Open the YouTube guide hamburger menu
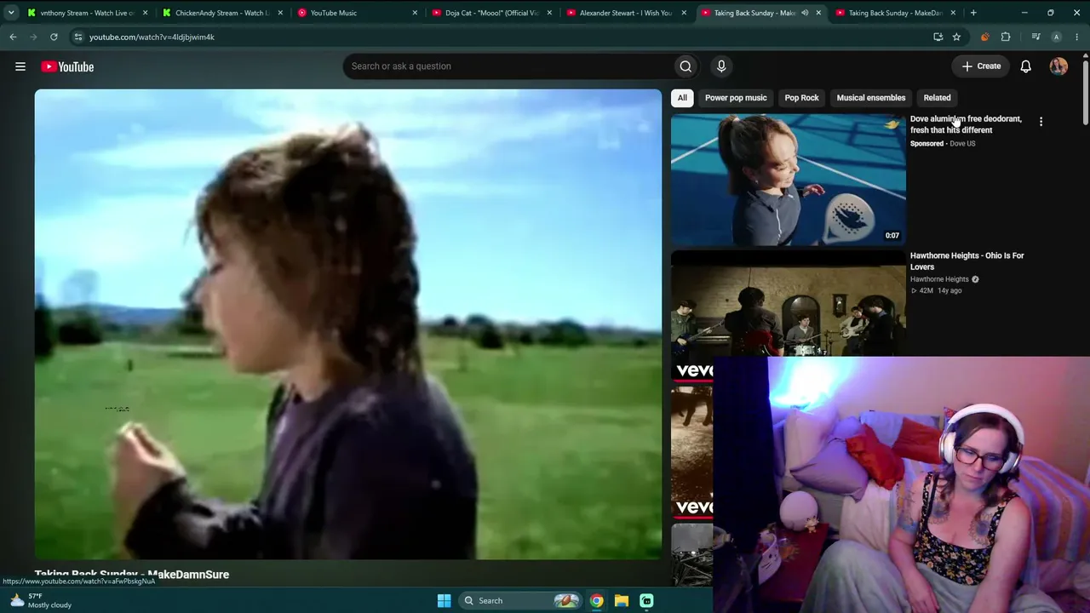1090x613 pixels. point(20,66)
